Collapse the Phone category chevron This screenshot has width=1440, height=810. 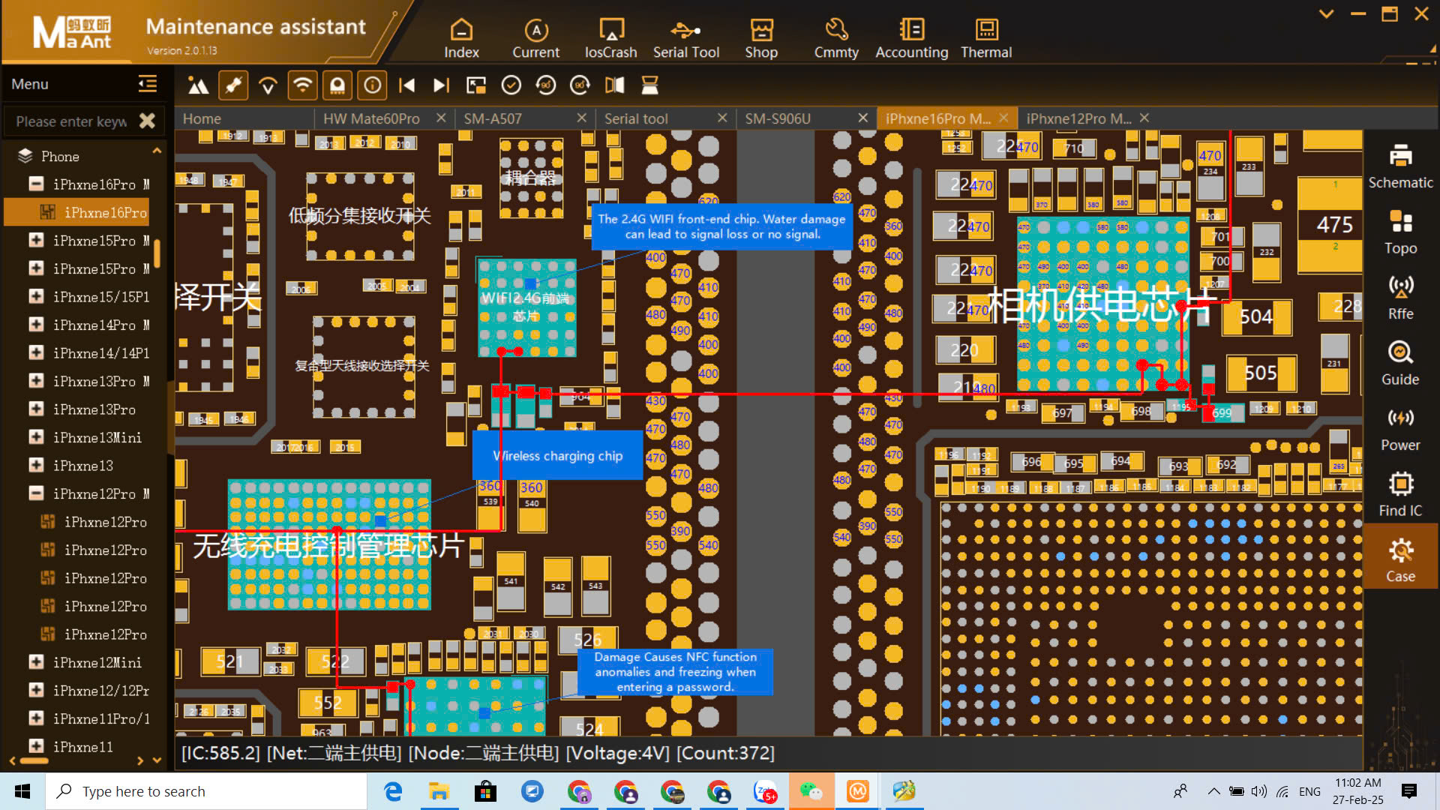157,151
